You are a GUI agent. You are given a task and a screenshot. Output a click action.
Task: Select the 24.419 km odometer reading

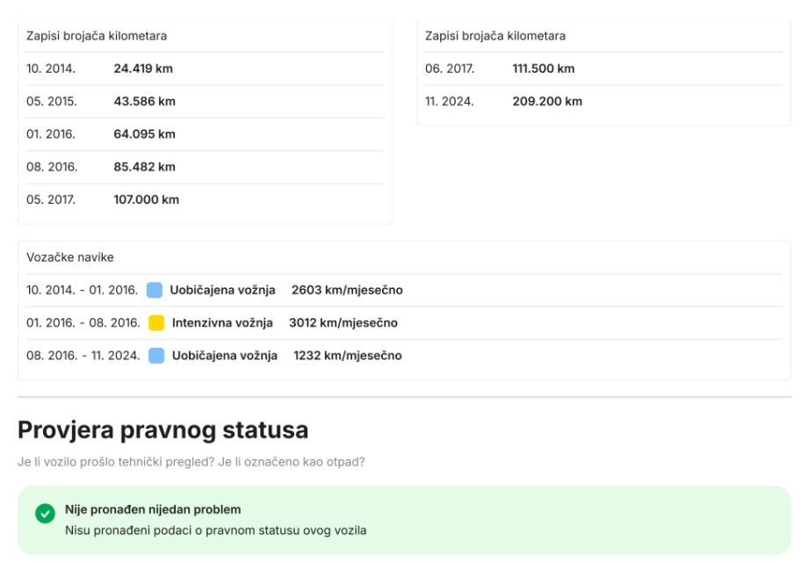point(143,69)
